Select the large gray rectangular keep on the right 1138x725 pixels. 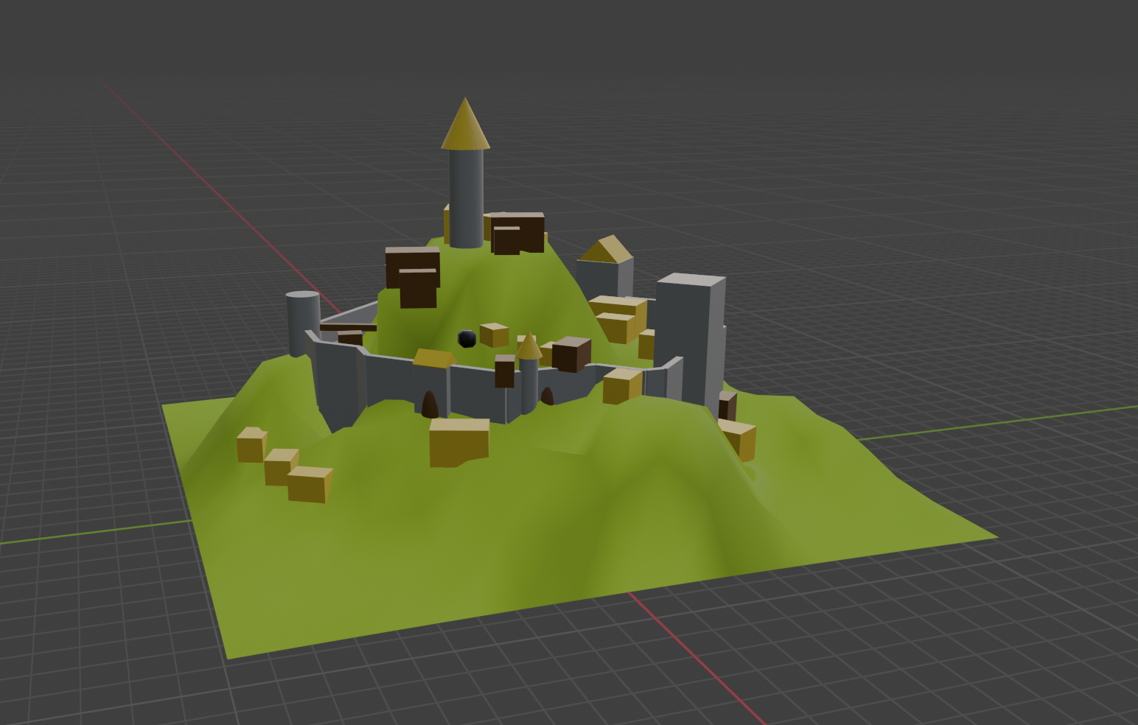688,332
